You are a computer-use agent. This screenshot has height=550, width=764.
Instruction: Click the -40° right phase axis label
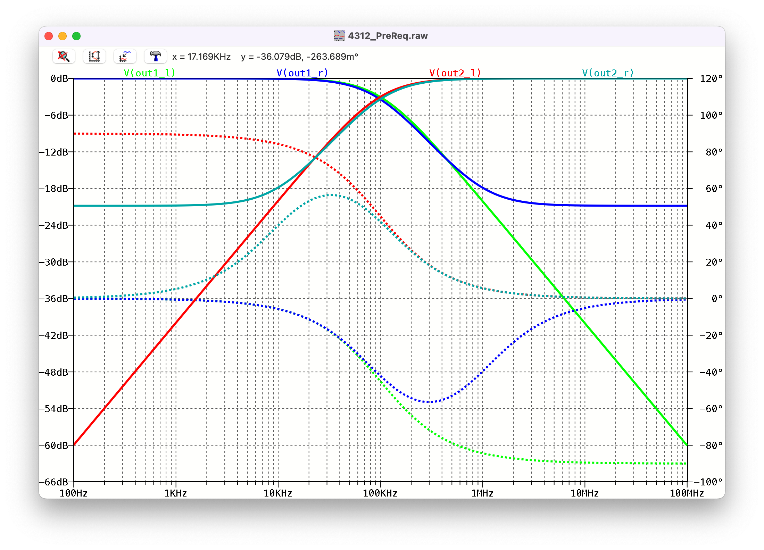(x=711, y=372)
